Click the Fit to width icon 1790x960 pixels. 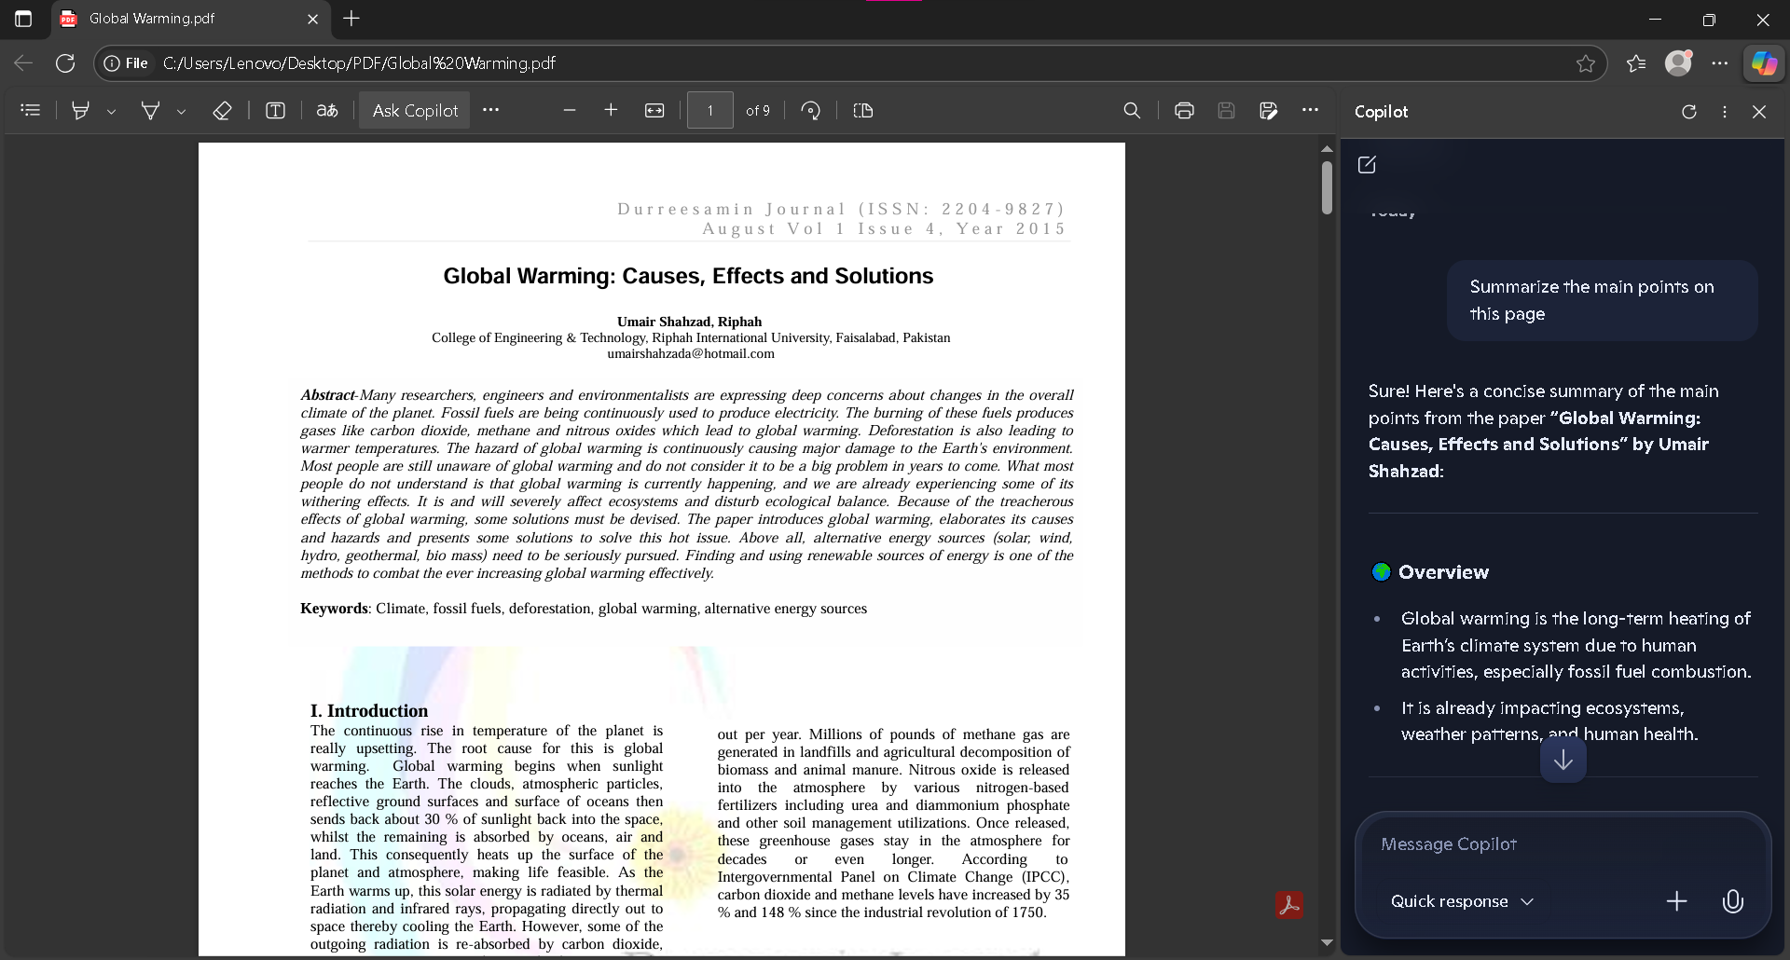click(654, 110)
